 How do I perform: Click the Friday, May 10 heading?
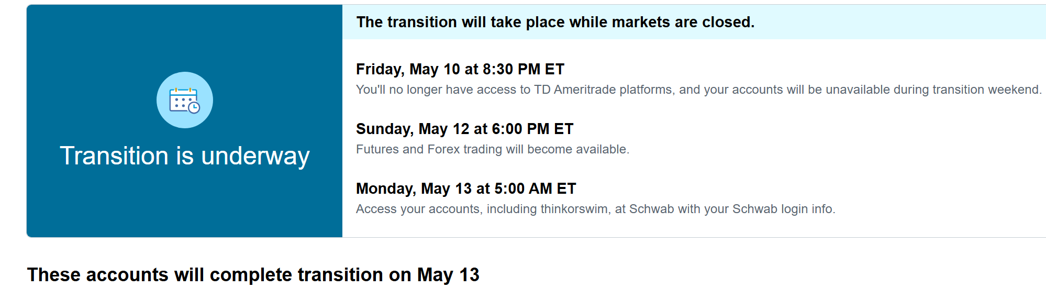(460, 69)
